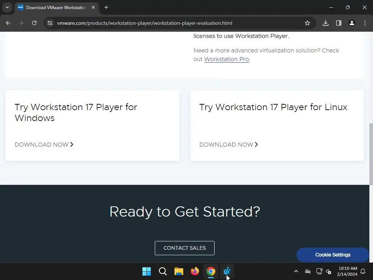Image resolution: width=373 pixels, height=280 pixels.
Task: Click the page vertical scrollbar thumb
Action: tap(371, 154)
